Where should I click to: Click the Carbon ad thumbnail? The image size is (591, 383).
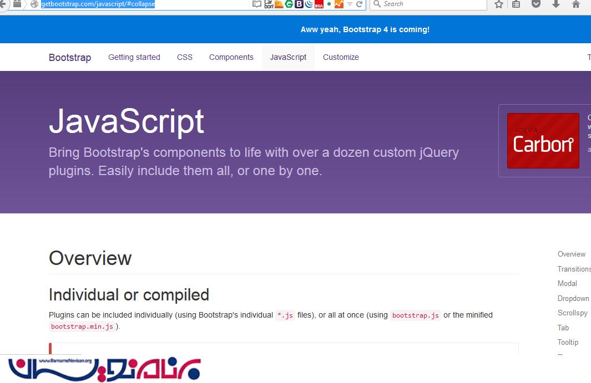pos(543,141)
